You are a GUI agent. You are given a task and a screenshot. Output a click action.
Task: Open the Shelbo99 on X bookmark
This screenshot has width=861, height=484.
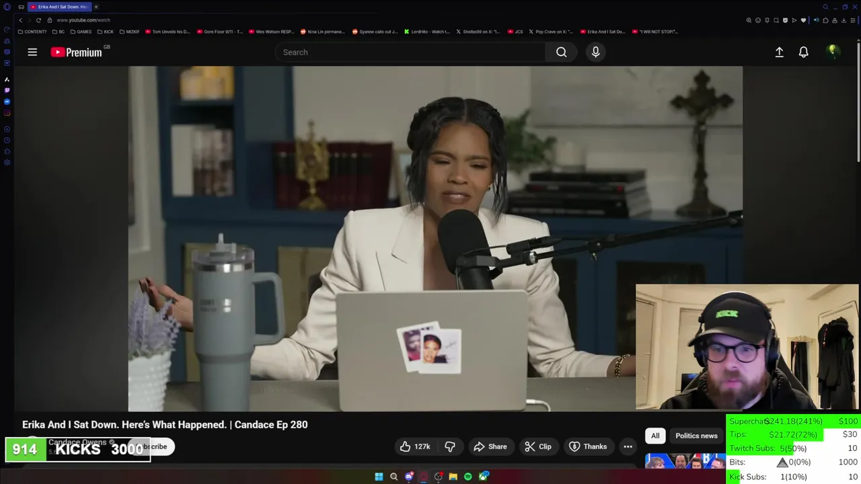point(478,32)
